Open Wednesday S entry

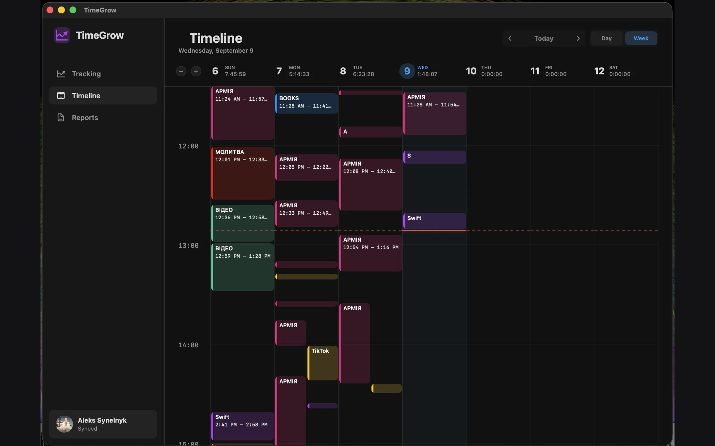pyautogui.click(x=435, y=157)
